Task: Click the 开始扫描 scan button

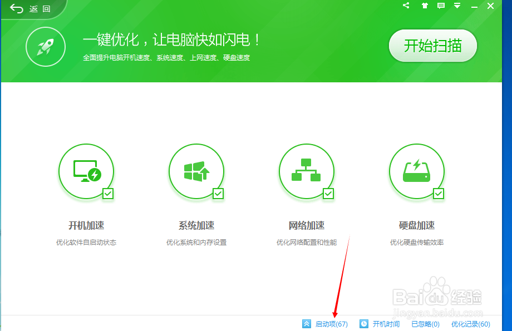Action: coord(432,47)
